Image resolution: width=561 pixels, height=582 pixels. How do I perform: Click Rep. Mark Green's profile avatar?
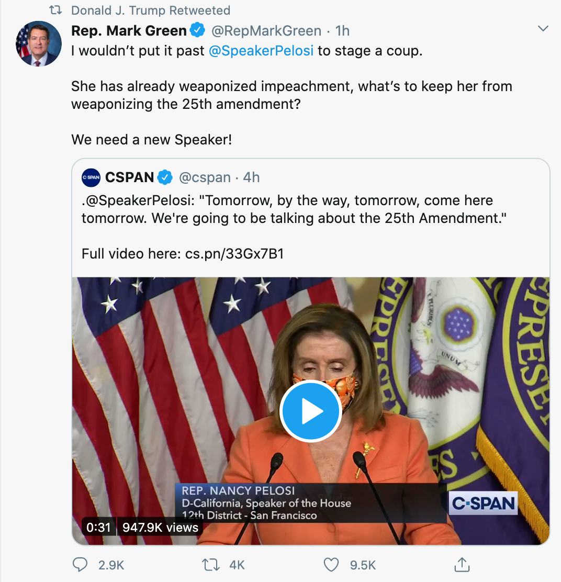point(39,43)
